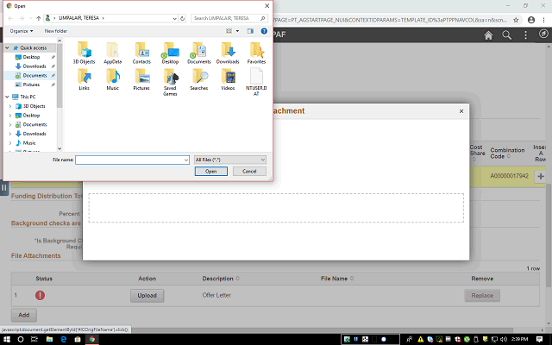Viewport: 552px width, 345px height.
Task: Expand 3D Objects under This PC
Action: click(x=10, y=106)
